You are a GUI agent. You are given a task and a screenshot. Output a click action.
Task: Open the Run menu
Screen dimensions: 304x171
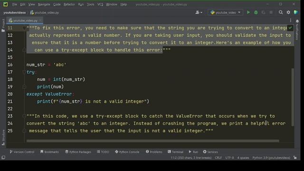pyautogui.click(x=81, y=4)
